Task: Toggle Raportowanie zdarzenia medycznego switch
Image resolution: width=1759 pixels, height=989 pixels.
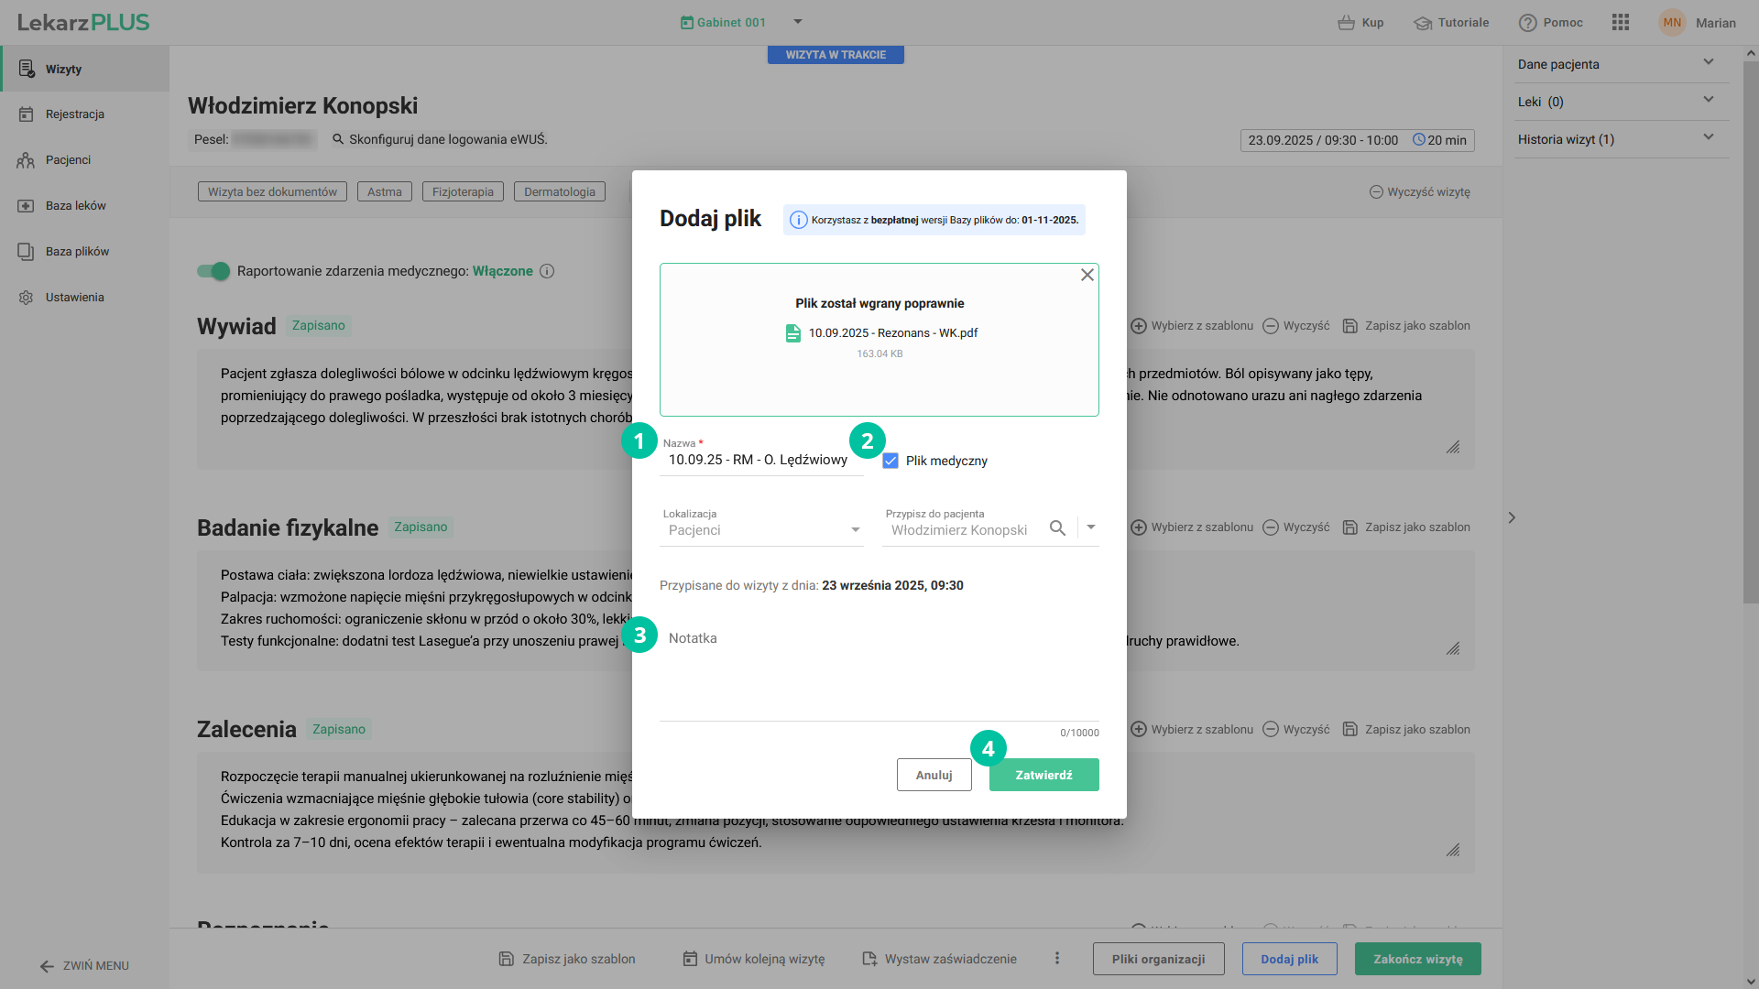Action: point(213,271)
